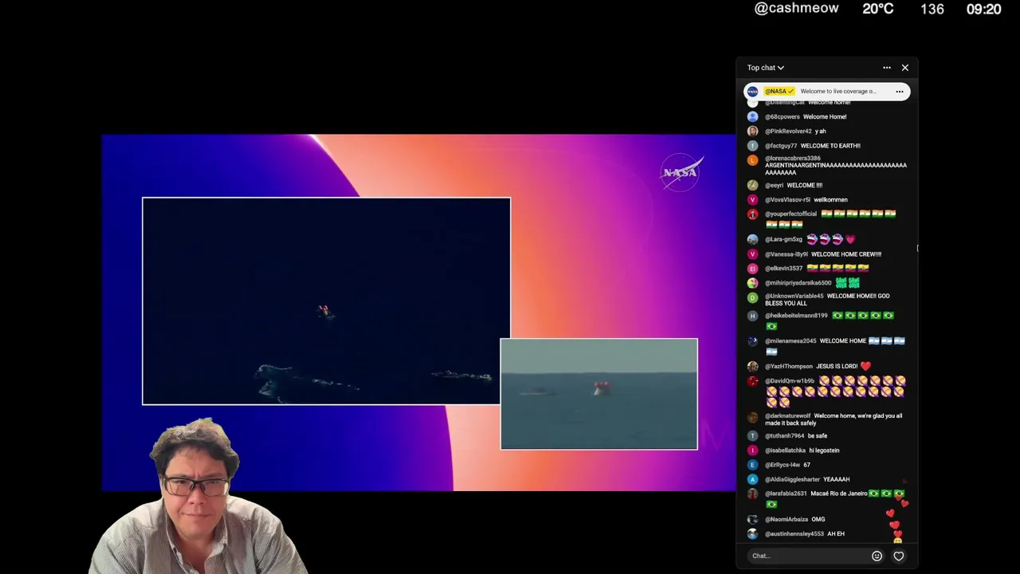Click the avatar of @Vanessa-l8y9l
The image size is (1020, 574).
752,254
